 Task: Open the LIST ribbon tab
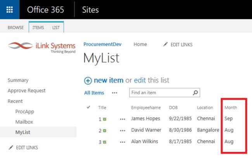click(56, 28)
